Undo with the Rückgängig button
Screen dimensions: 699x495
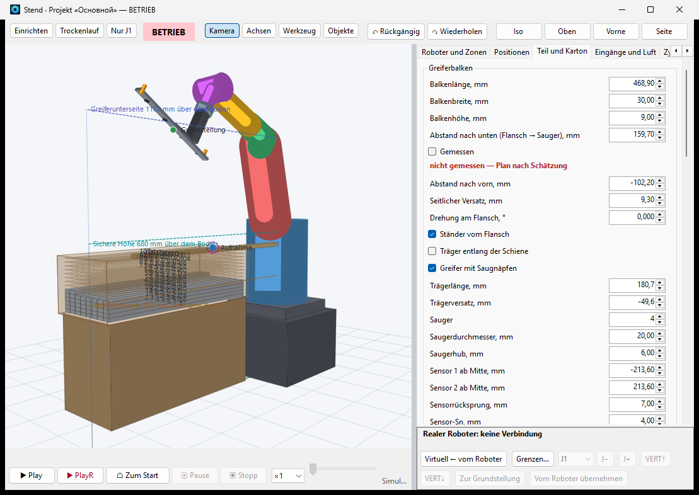396,31
